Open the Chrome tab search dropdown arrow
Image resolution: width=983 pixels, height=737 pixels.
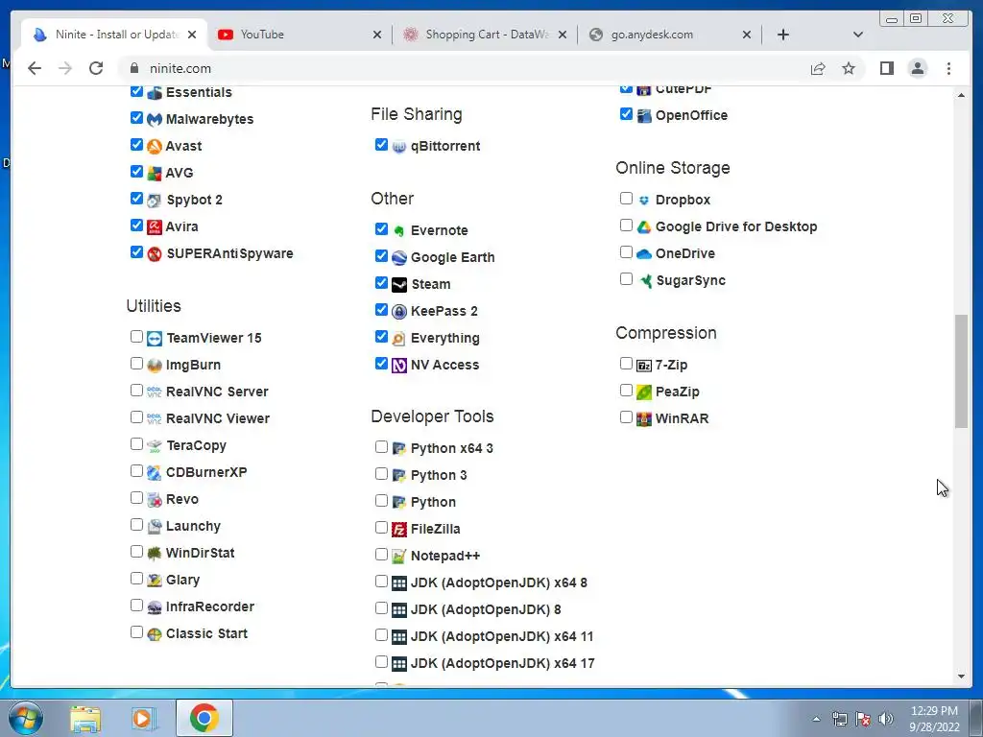click(858, 35)
